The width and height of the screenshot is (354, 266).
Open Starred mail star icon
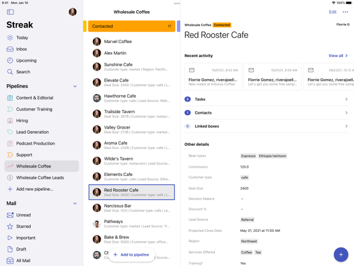tap(10, 226)
